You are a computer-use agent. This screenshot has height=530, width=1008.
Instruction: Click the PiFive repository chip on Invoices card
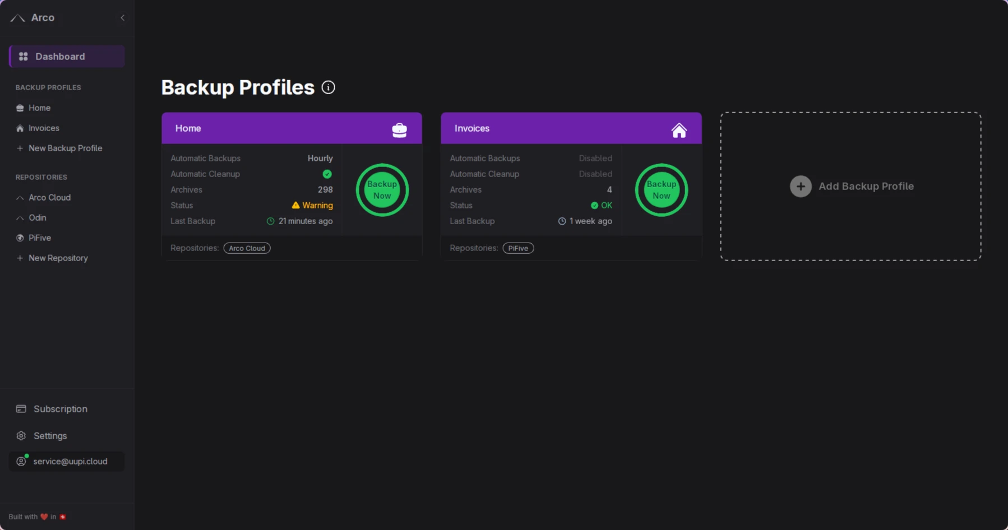coord(517,248)
